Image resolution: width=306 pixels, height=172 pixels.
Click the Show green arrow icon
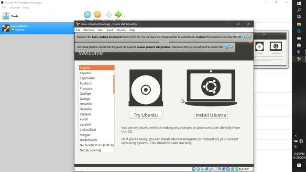point(118,15)
